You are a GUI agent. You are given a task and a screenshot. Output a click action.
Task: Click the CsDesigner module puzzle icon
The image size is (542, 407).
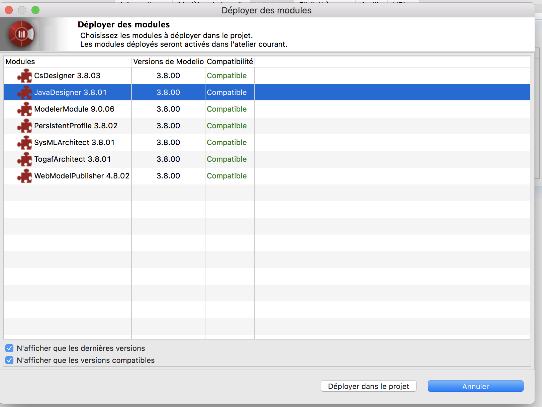click(24, 76)
